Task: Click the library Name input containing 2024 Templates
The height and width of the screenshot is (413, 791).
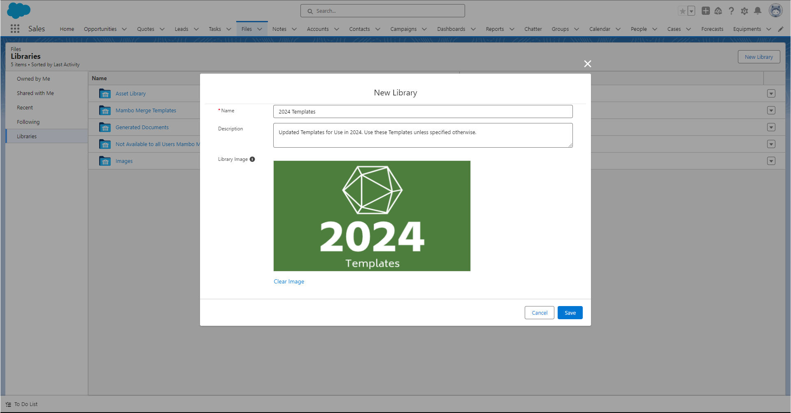Action: (x=423, y=111)
